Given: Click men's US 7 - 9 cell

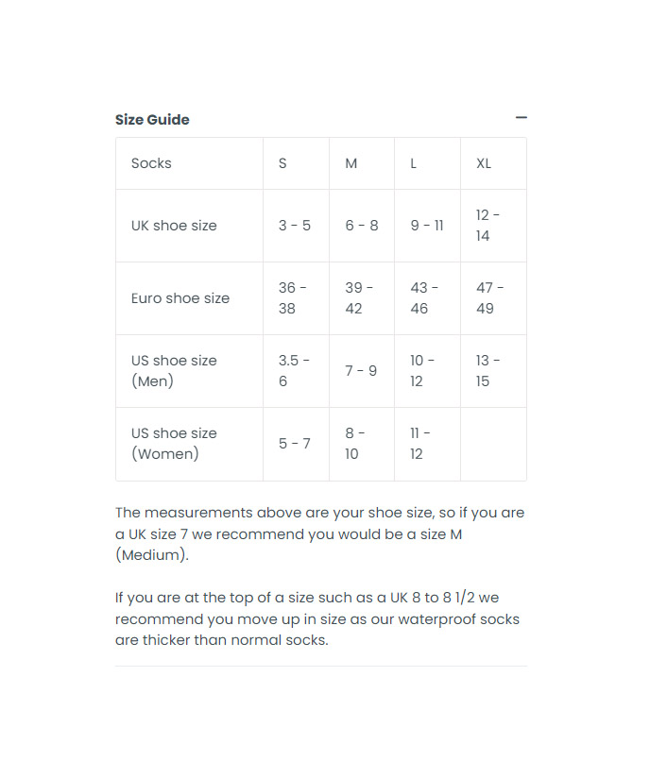Looking at the screenshot, I should pyautogui.click(x=361, y=371).
